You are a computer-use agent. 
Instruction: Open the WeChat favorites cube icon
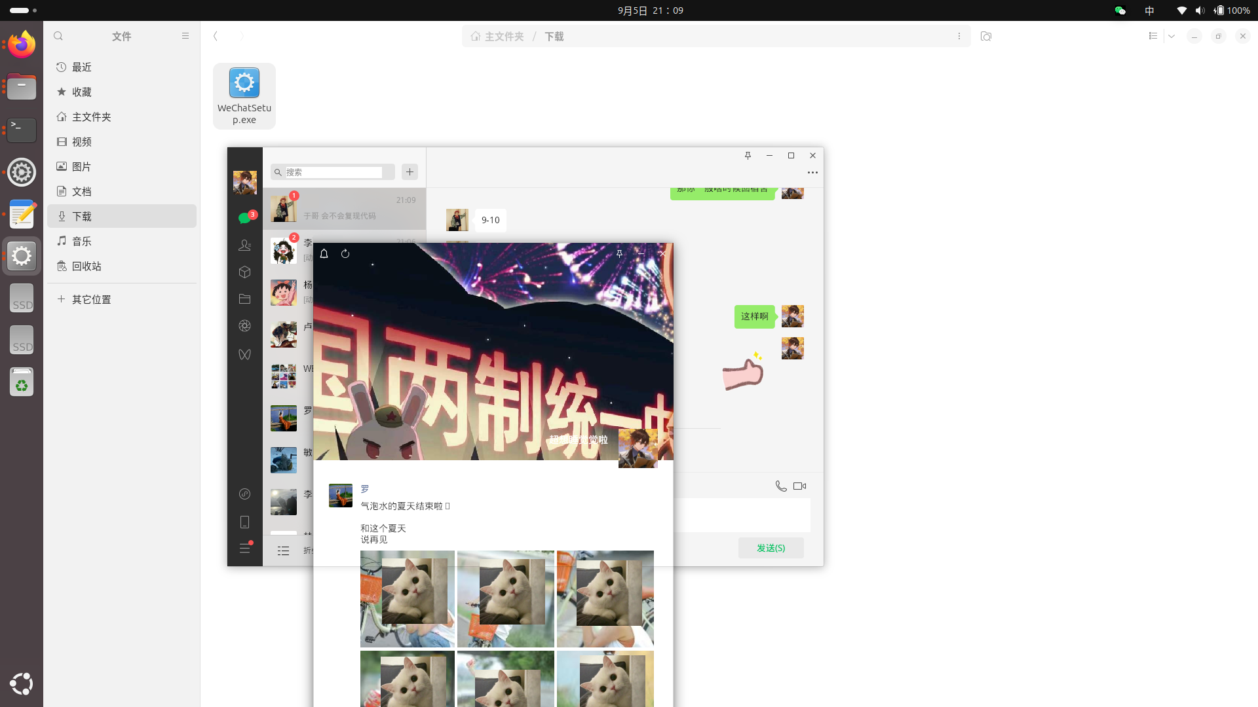tap(245, 272)
